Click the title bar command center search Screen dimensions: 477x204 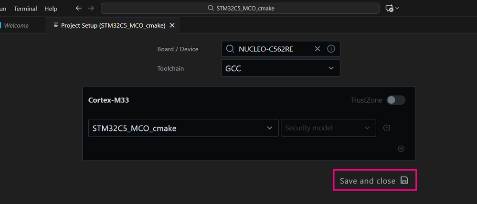[x=241, y=8]
